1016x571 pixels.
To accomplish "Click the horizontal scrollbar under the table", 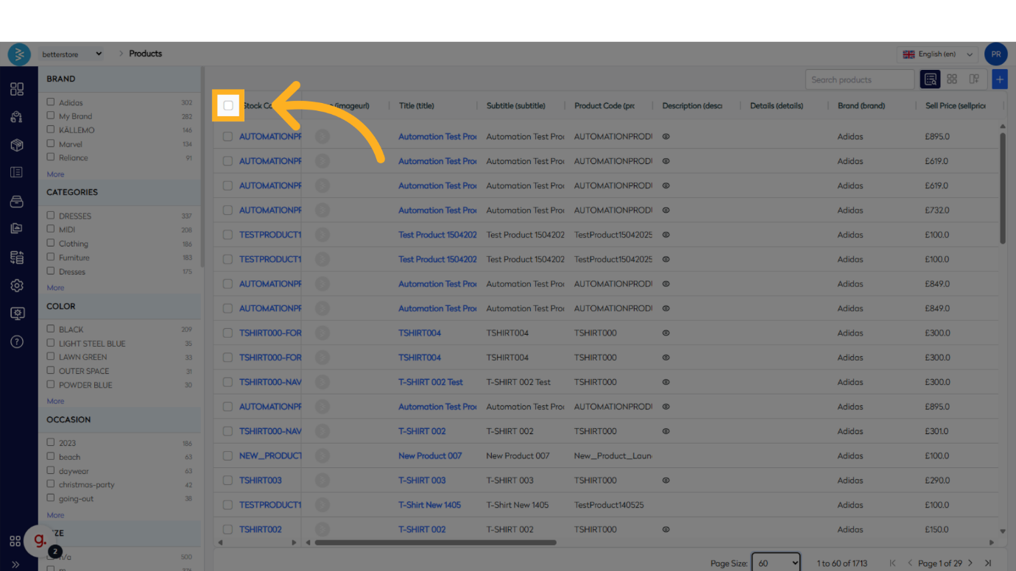I will click(x=434, y=543).
